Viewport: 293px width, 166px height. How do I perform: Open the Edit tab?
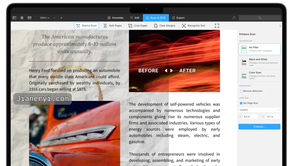point(135,18)
